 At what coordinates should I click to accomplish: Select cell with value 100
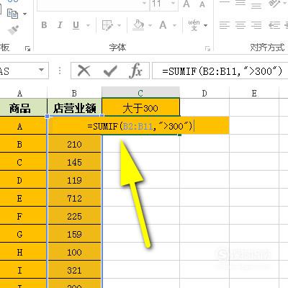click(74, 252)
